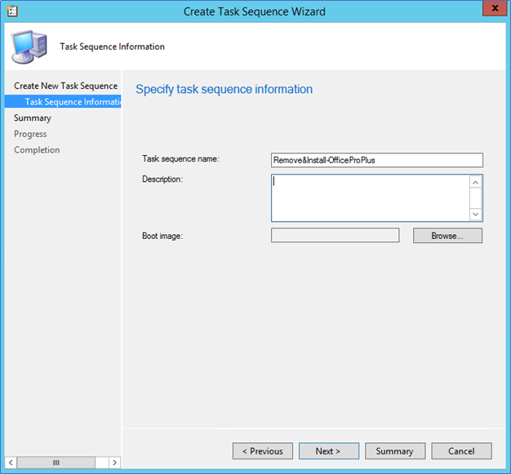Select Create New Task Sequence step

point(65,86)
